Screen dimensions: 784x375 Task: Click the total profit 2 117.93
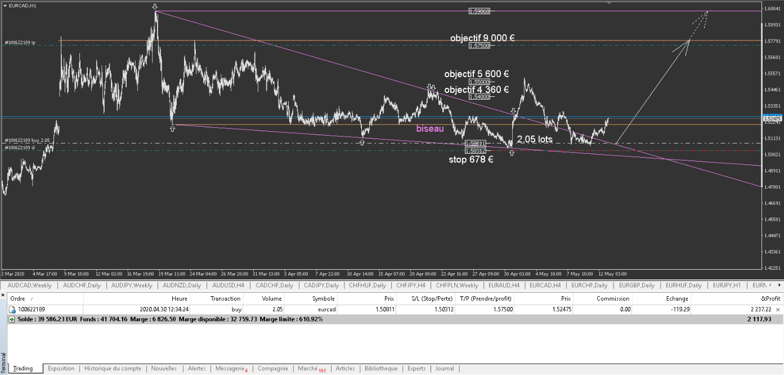[760, 319]
